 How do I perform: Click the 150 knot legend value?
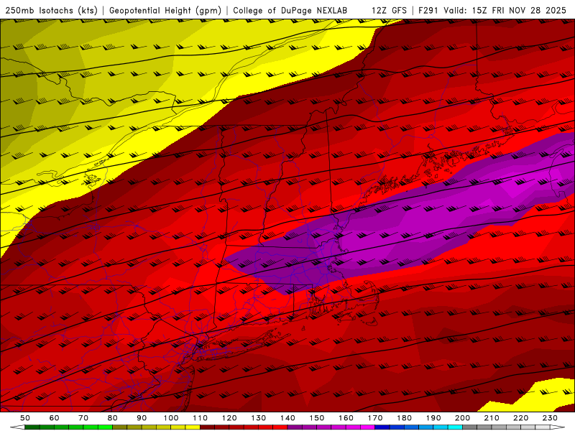[316, 418]
